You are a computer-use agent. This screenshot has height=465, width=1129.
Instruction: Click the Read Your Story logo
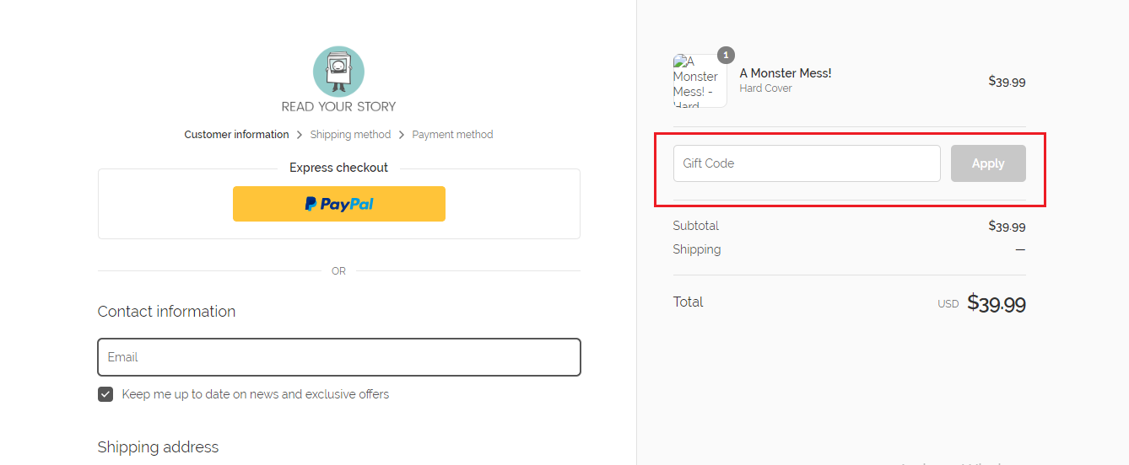338,79
